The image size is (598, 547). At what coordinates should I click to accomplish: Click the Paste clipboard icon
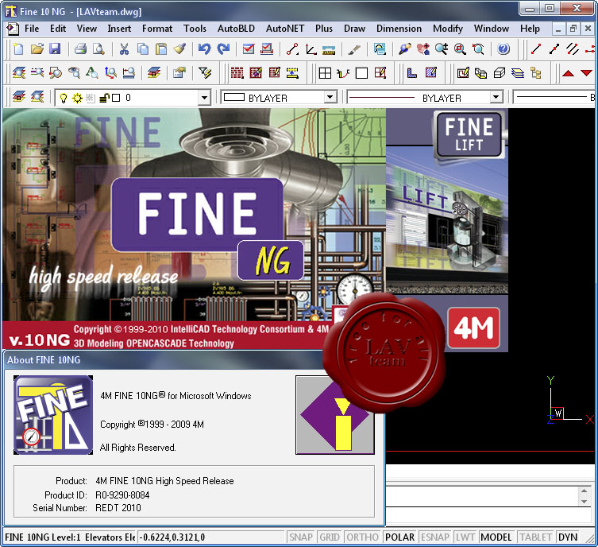tap(161, 48)
